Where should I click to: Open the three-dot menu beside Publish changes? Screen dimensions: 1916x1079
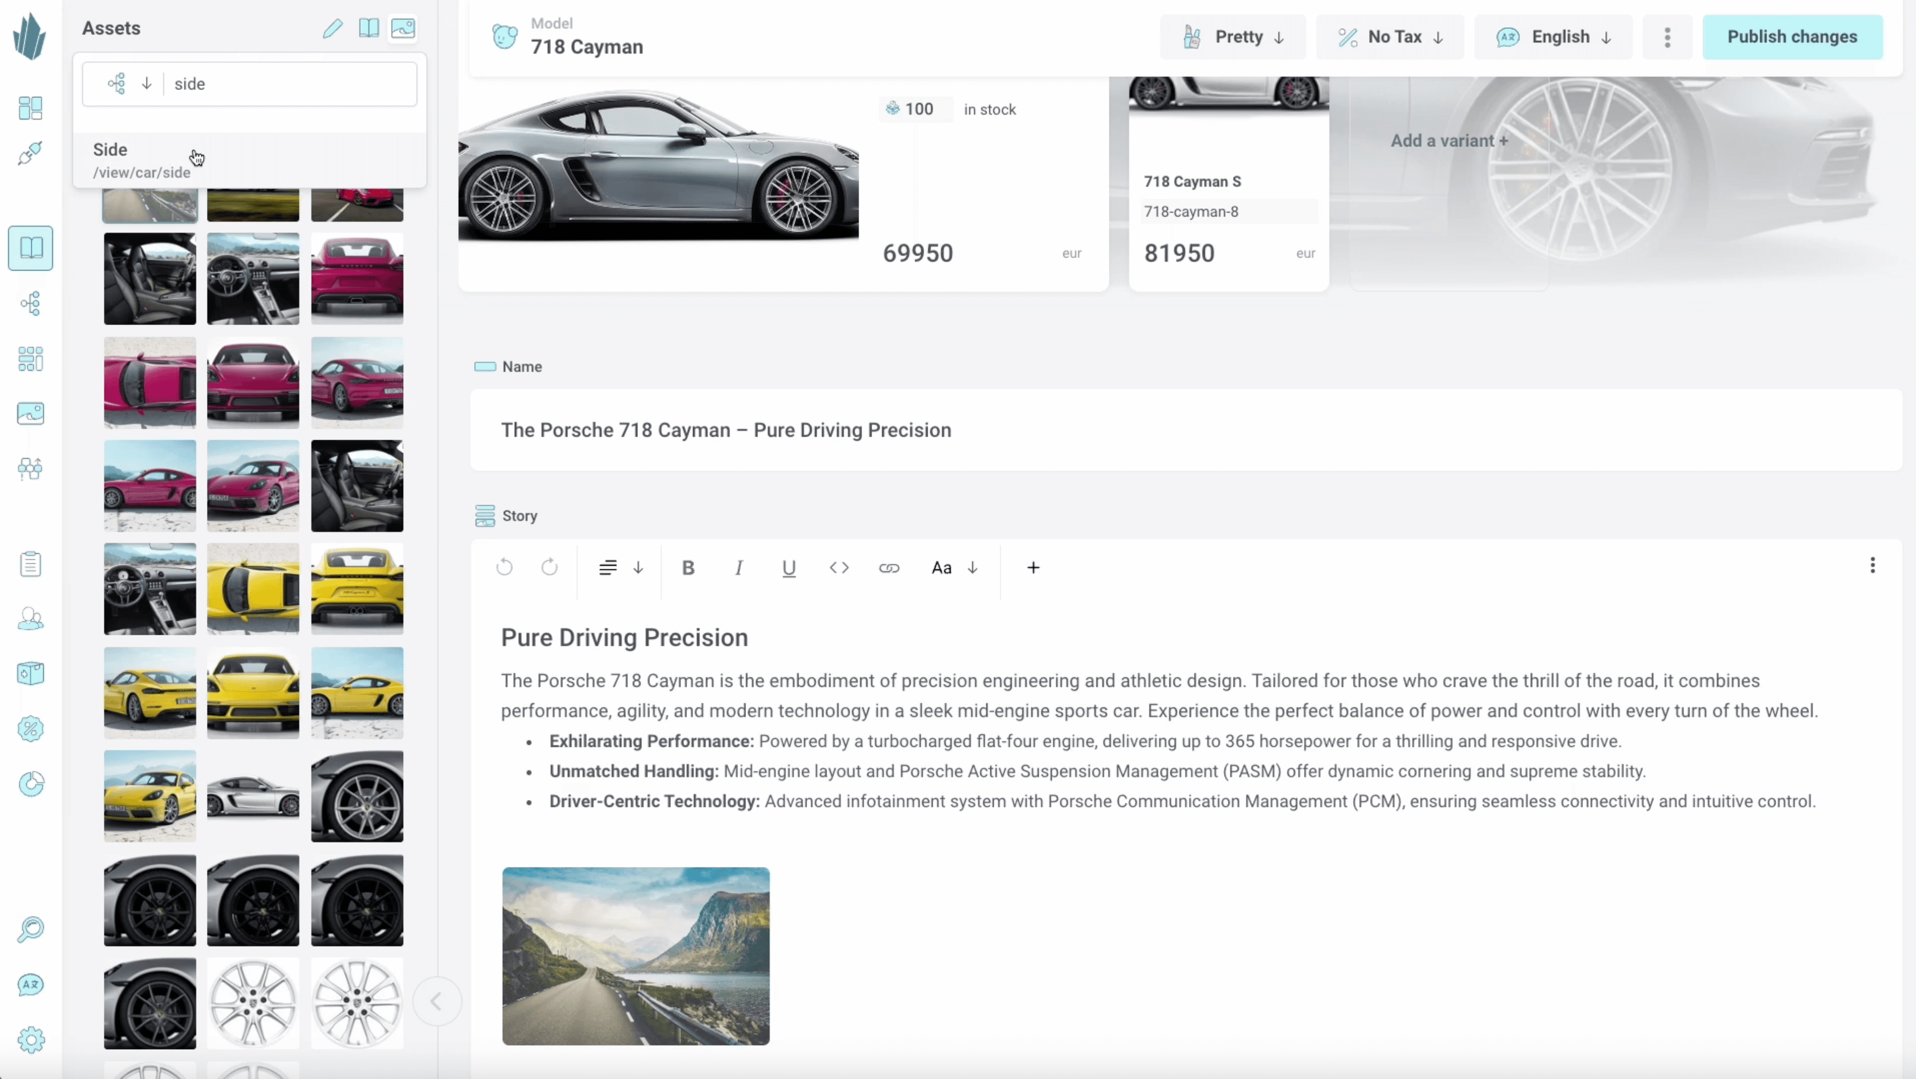click(1667, 36)
